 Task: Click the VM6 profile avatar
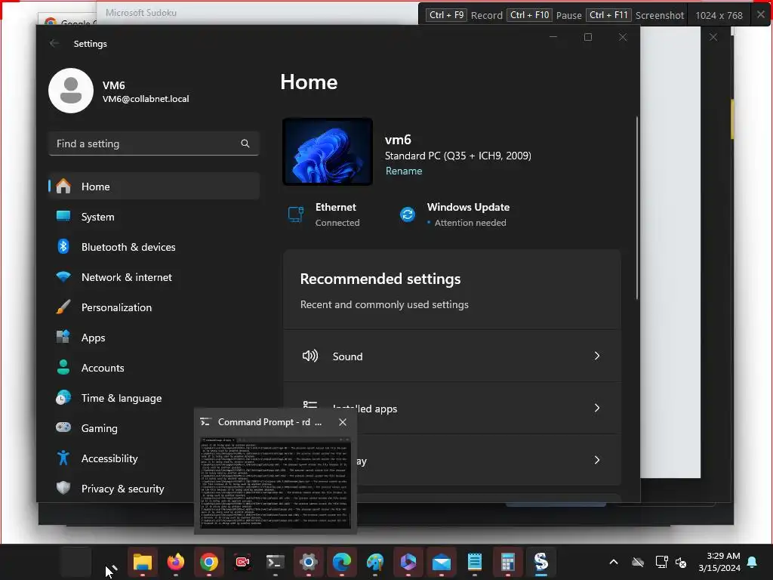[x=71, y=91]
